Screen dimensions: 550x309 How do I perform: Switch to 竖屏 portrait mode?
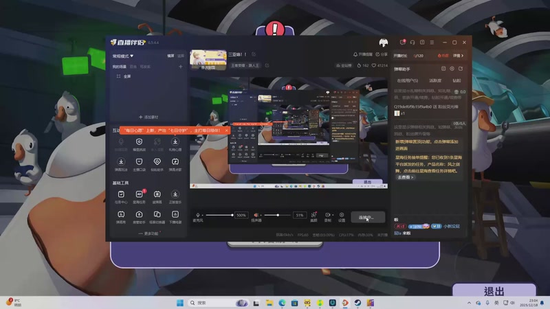click(181, 56)
